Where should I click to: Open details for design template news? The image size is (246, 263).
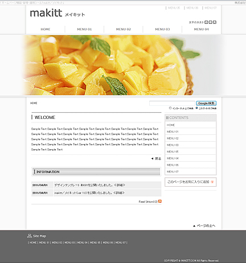click(x=120, y=185)
